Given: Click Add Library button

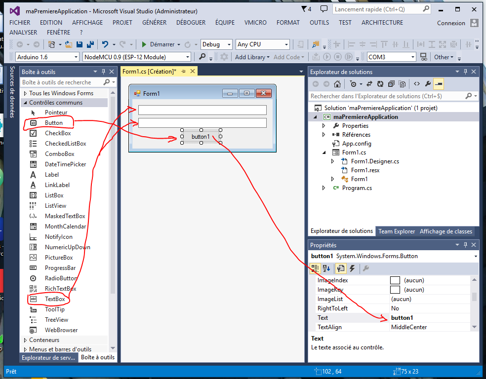Looking at the screenshot, I should 252,57.
